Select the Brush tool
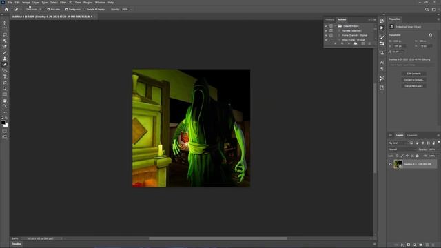This screenshot has width=441, height=248. [x=5, y=52]
